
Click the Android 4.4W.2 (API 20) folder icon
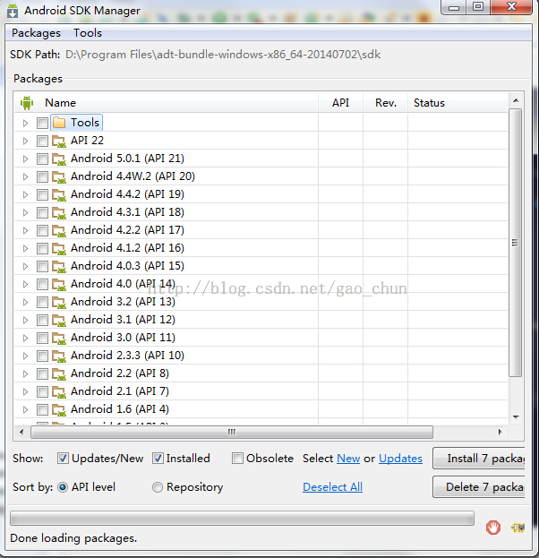(x=59, y=176)
